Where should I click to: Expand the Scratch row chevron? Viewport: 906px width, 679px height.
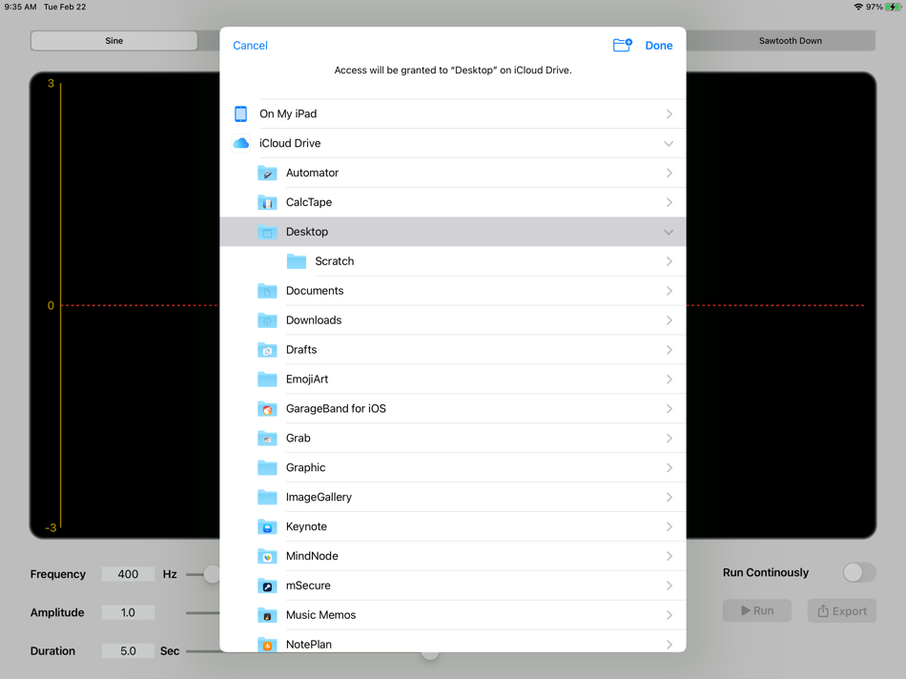669,261
